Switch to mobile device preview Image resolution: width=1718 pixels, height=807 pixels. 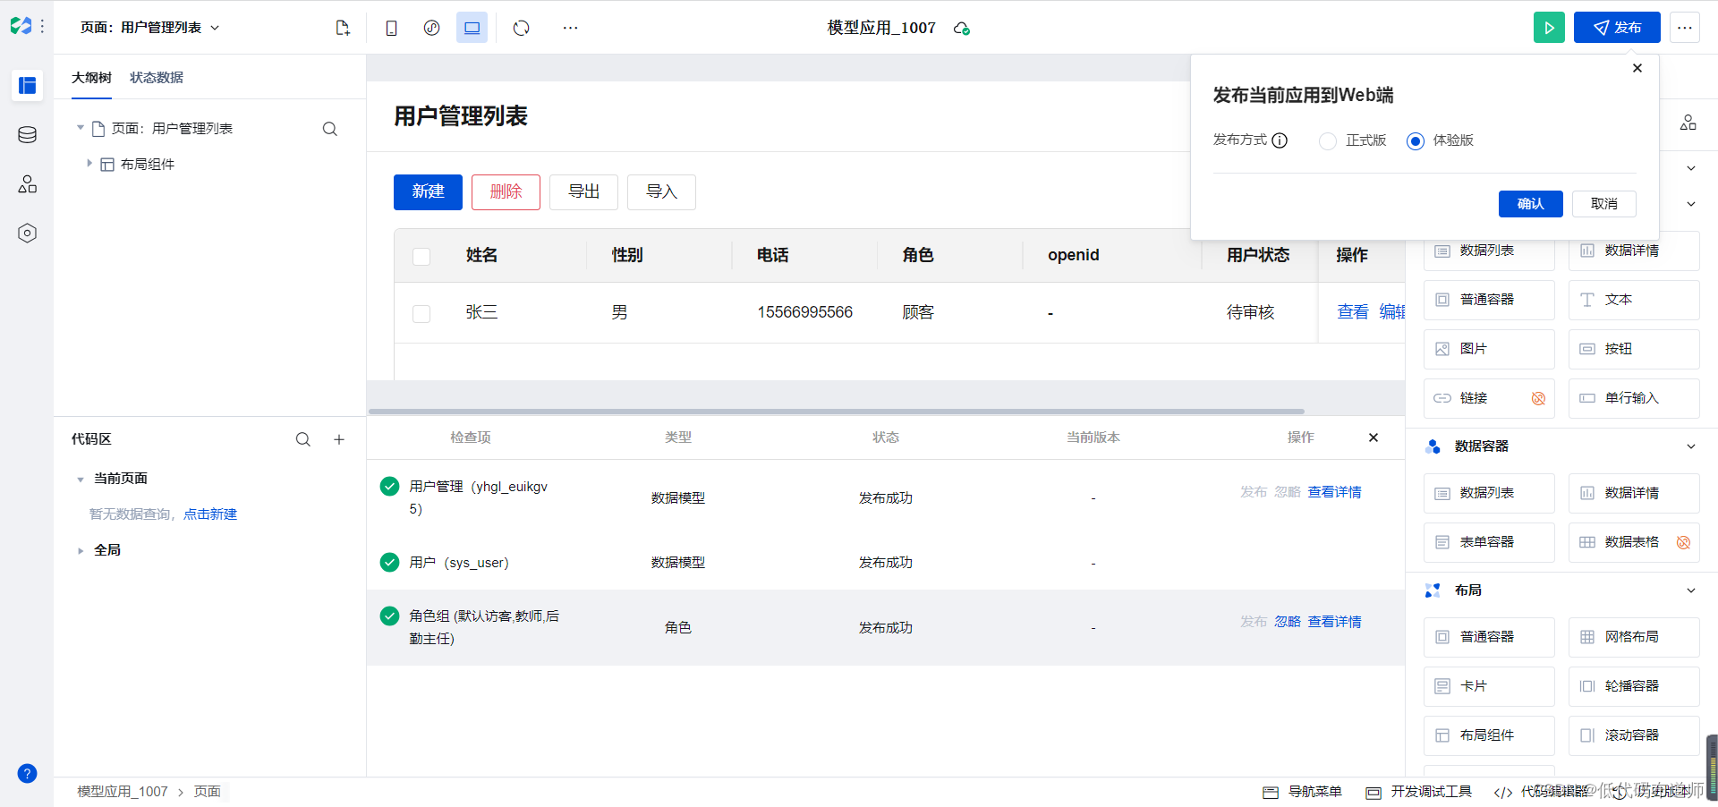click(x=391, y=28)
